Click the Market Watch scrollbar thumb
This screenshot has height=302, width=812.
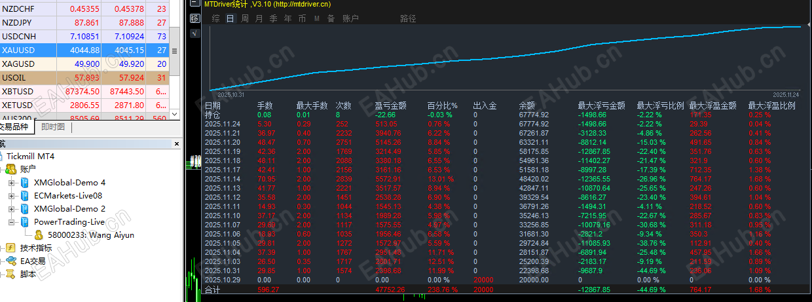[174, 50]
